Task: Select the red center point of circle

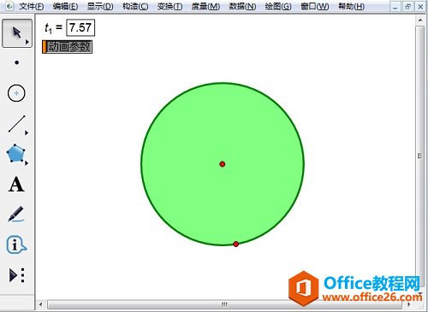Action: click(x=223, y=164)
